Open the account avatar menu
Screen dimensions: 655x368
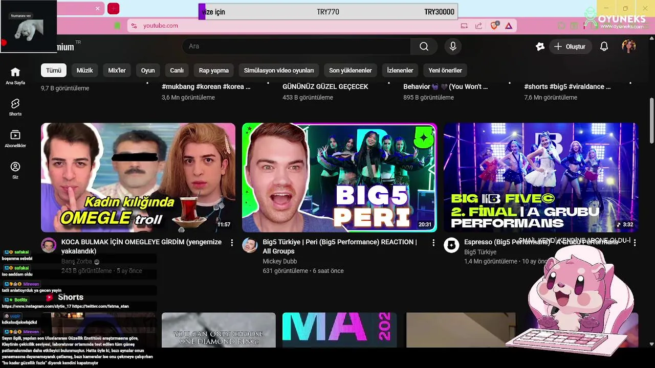tap(628, 47)
